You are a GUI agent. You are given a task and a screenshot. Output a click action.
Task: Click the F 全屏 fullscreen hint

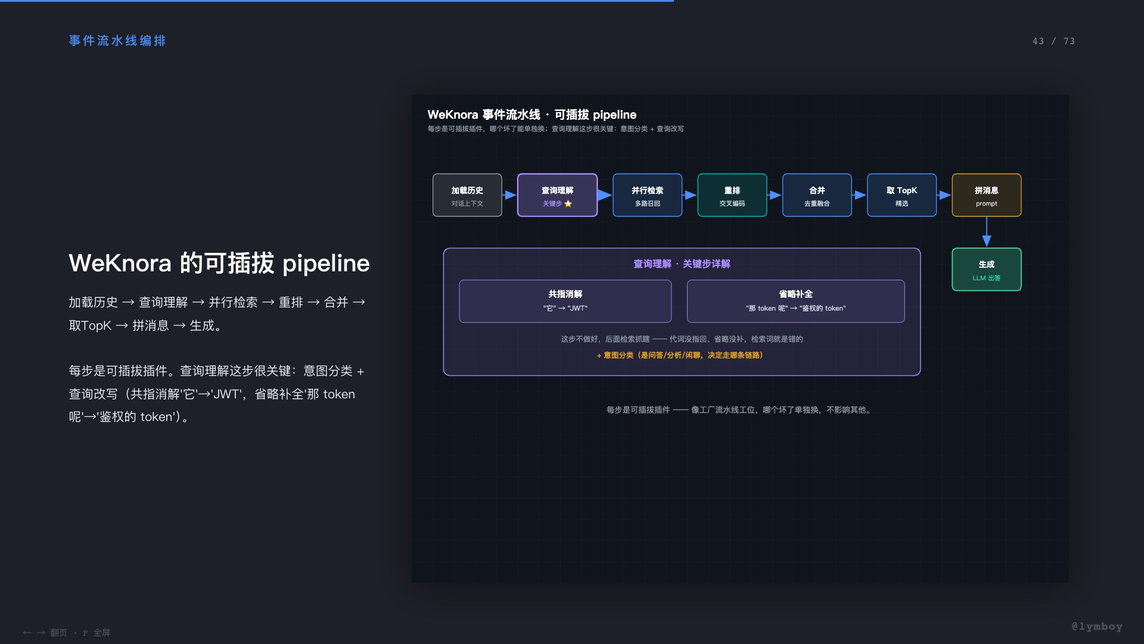click(97, 633)
